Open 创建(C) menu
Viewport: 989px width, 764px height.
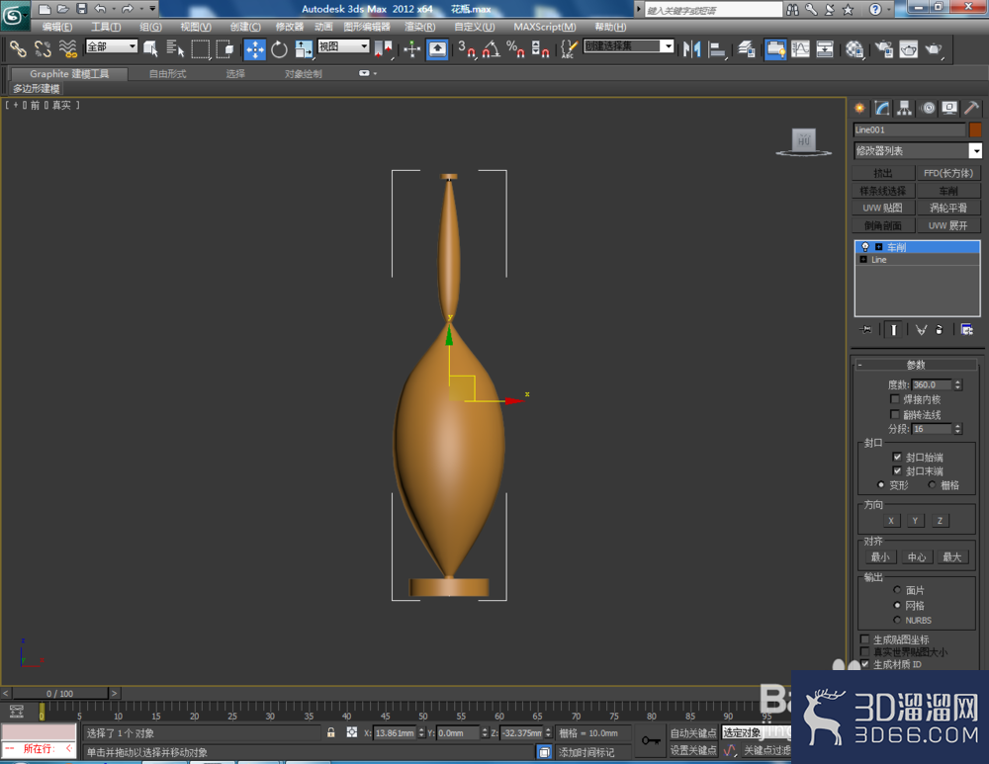(x=244, y=27)
